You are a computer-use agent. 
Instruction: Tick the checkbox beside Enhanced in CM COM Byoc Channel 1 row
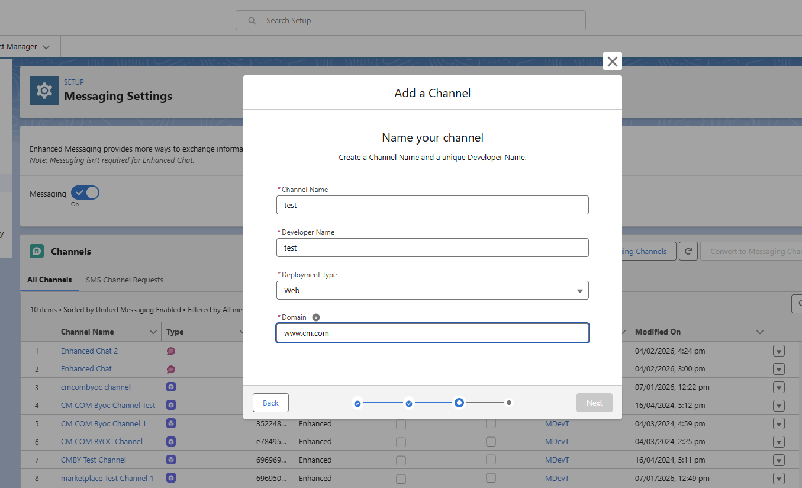pyautogui.click(x=401, y=424)
